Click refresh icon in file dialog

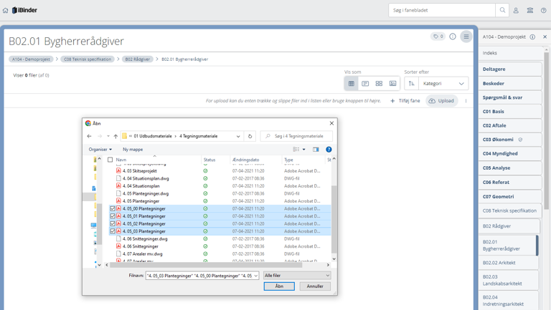[250, 136]
